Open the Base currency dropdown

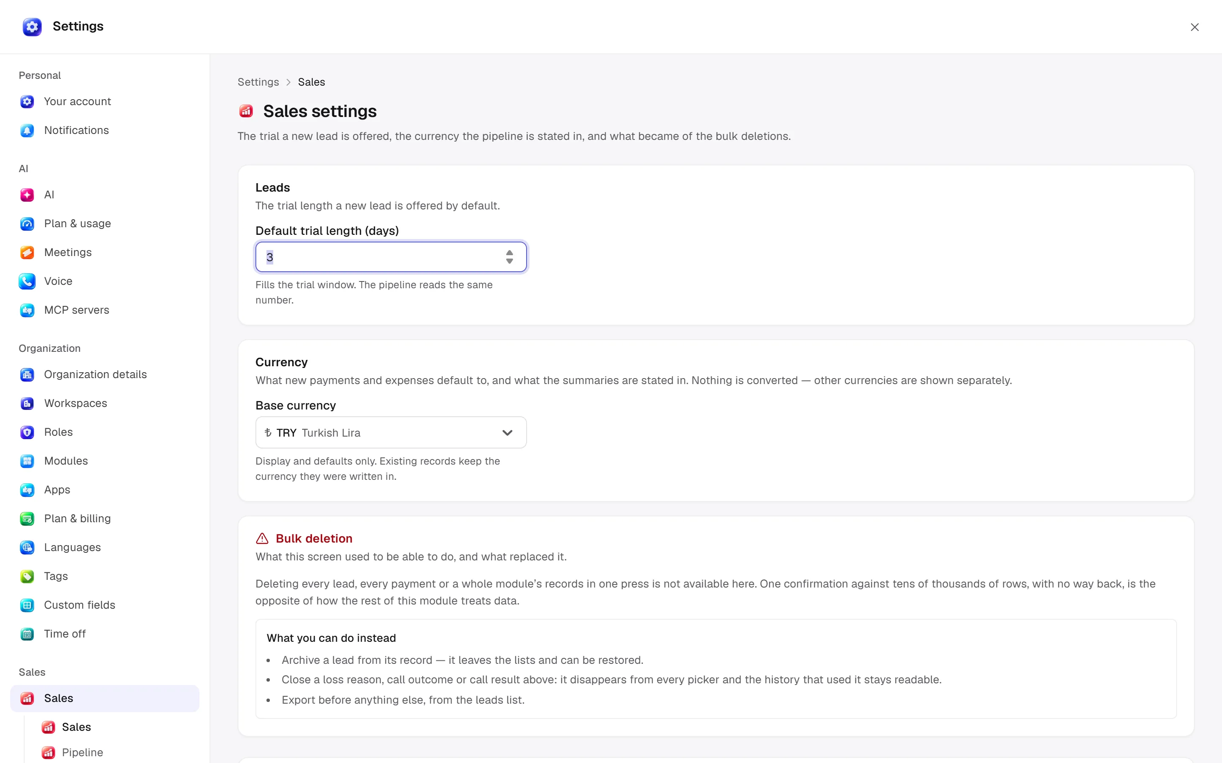coord(391,432)
